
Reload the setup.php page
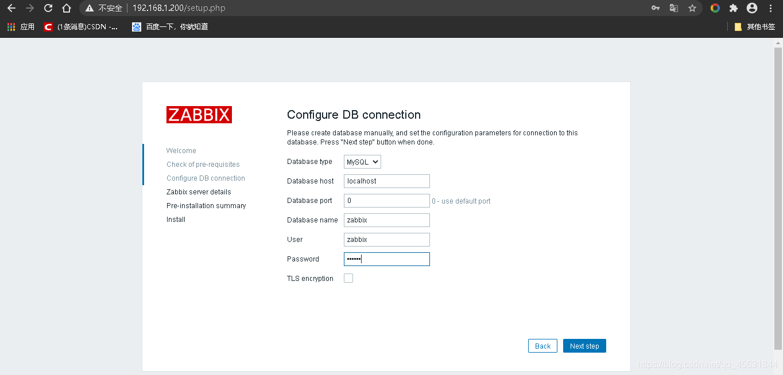pos(48,8)
